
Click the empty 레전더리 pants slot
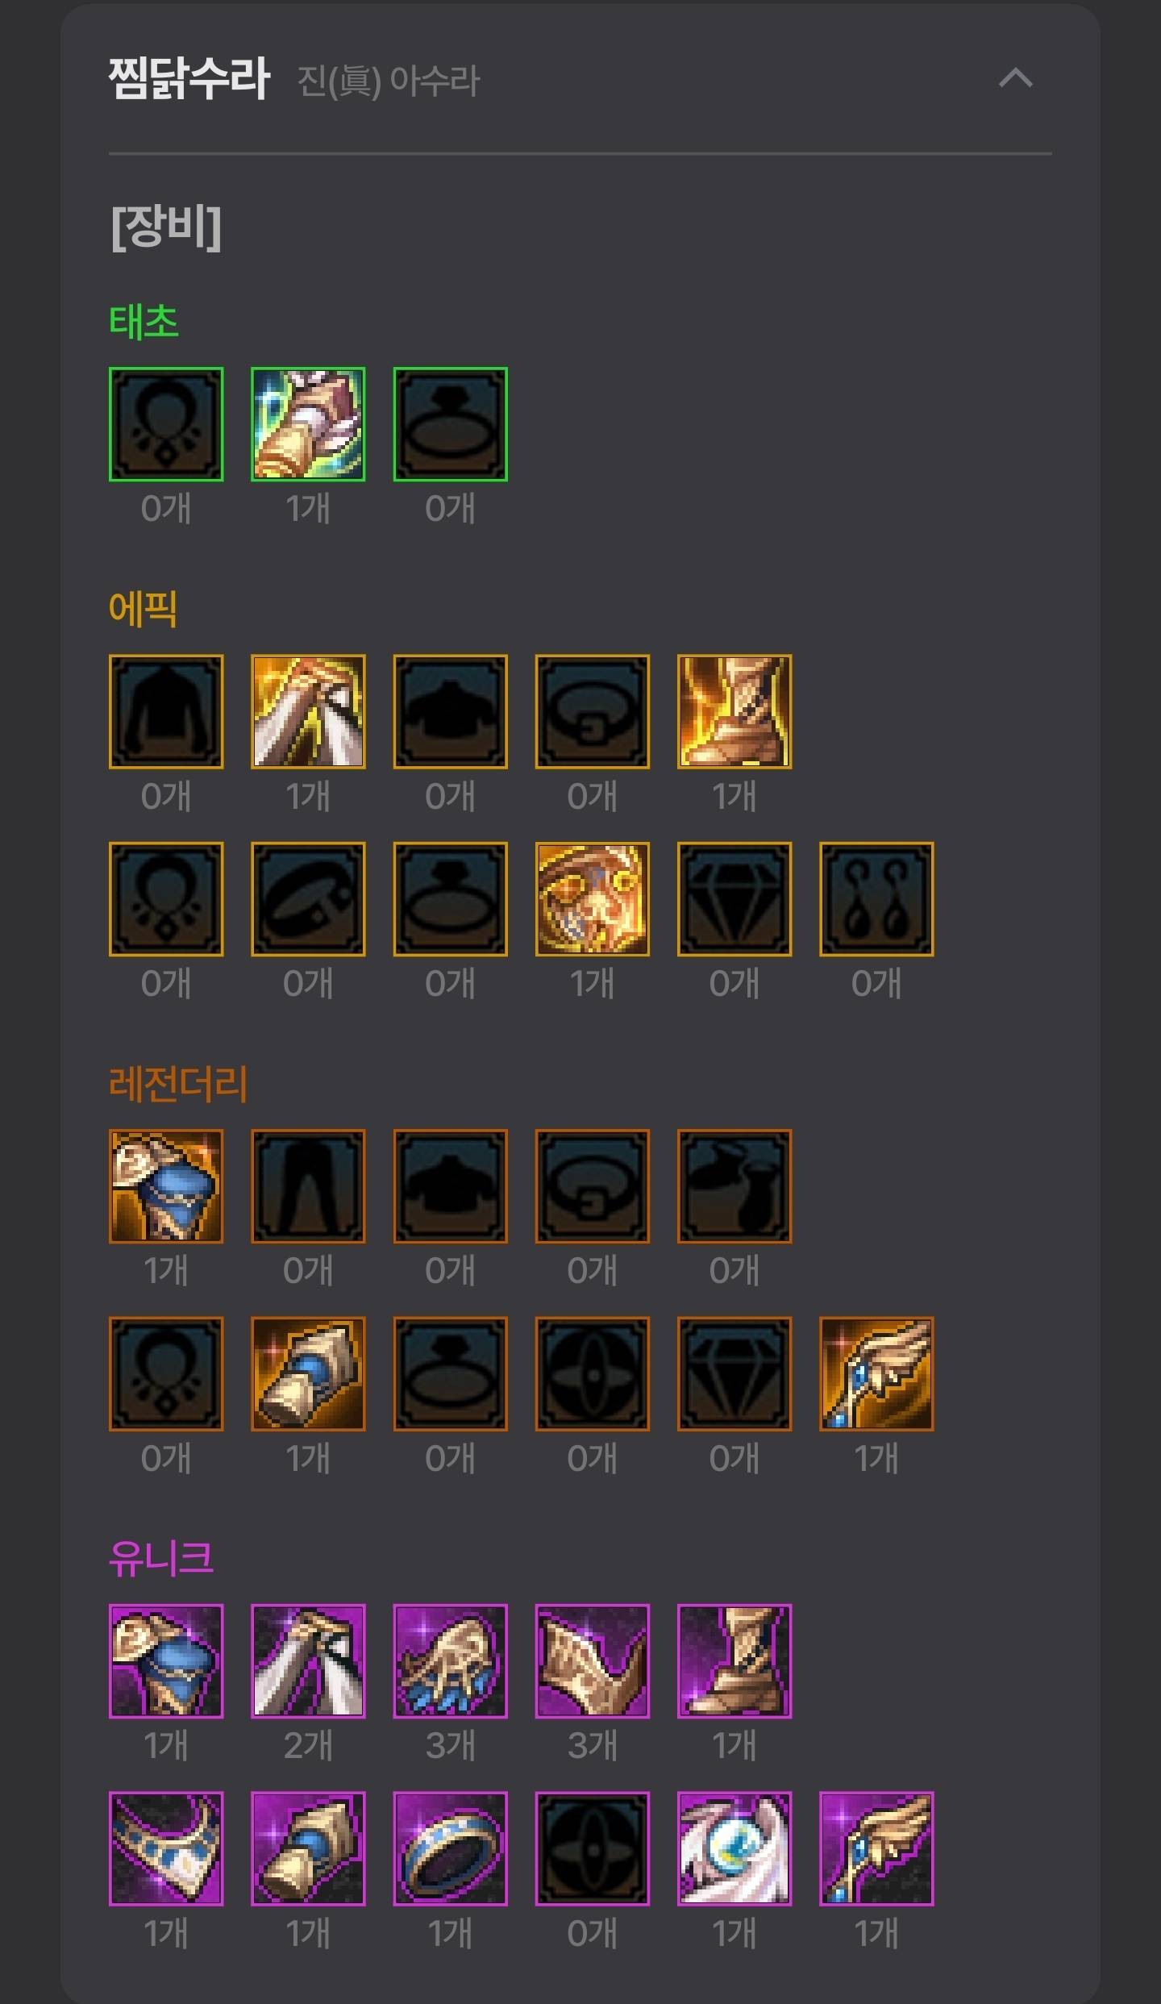pyautogui.click(x=308, y=1186)
